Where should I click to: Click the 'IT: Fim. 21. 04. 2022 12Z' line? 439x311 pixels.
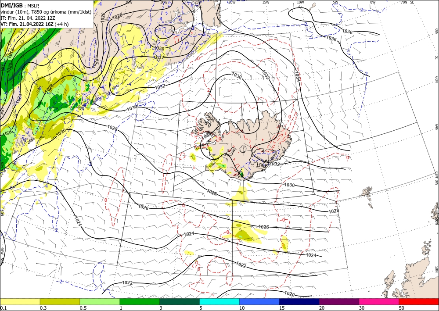[28, 18]
